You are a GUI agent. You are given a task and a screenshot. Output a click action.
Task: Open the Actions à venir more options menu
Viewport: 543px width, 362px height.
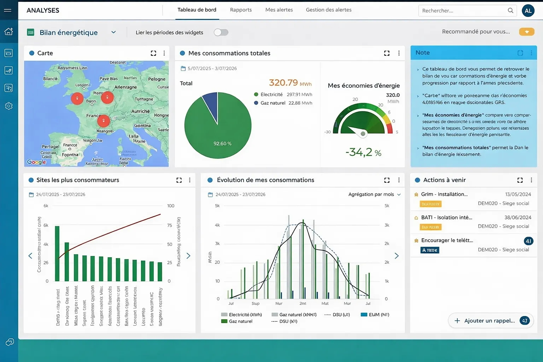[531, 180]
